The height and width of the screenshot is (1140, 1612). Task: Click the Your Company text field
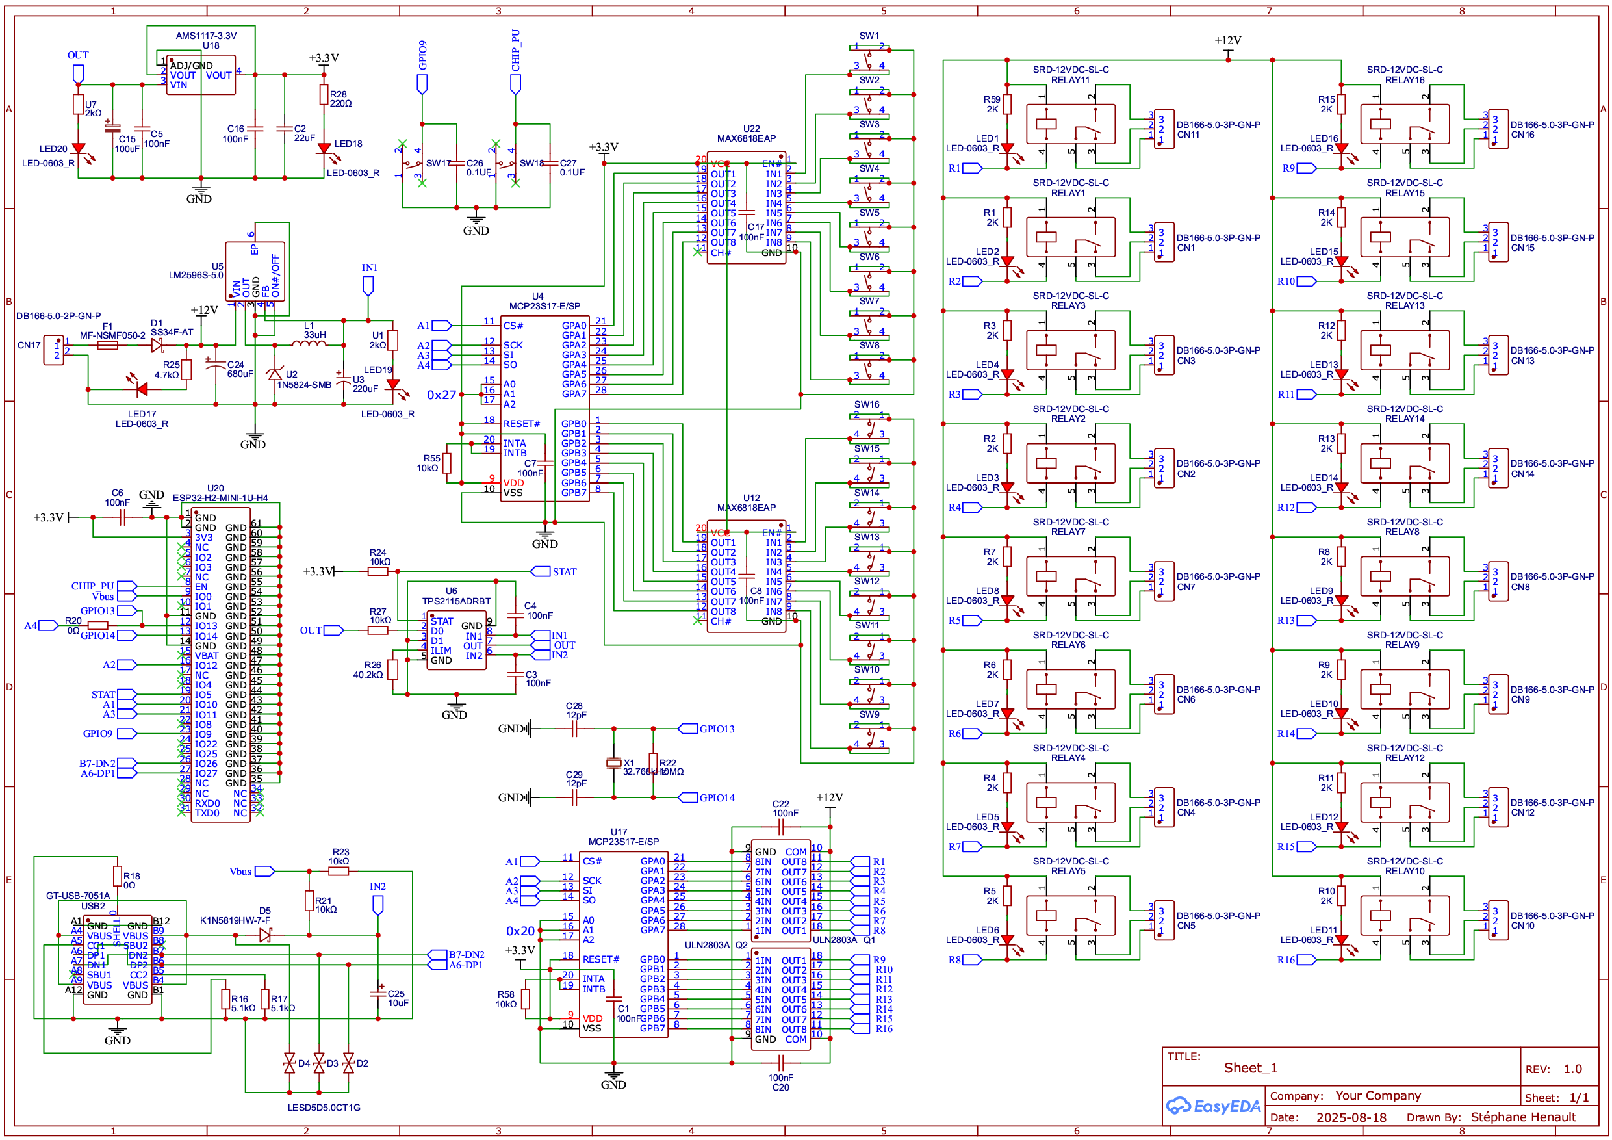[x=1377, y=1096]
